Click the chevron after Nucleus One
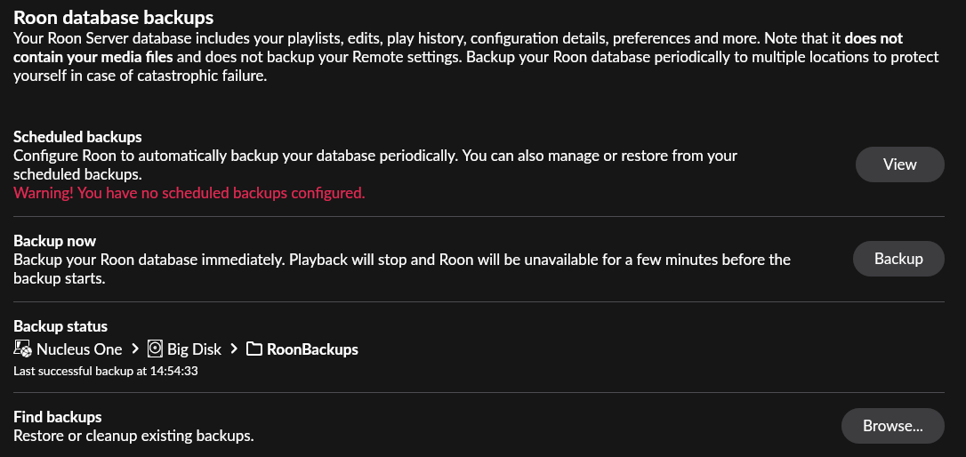Viewport: 966px width, 457px height. [x=134, y=349]
